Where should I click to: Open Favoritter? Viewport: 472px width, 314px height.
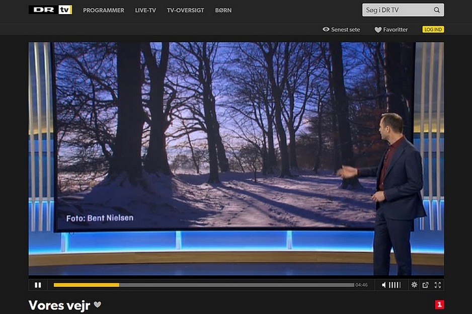(395, 30)
